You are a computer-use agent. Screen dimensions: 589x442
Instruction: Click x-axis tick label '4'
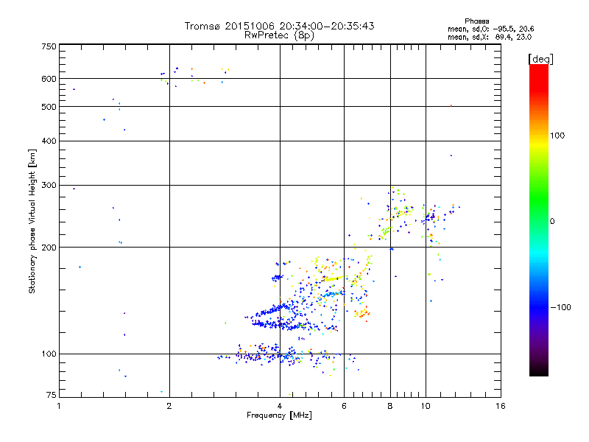(280, 406)
